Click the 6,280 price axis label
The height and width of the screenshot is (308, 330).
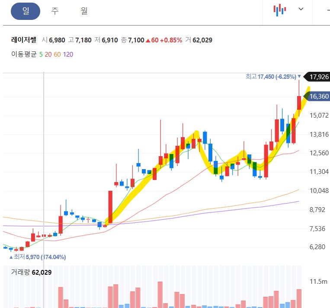317,247
